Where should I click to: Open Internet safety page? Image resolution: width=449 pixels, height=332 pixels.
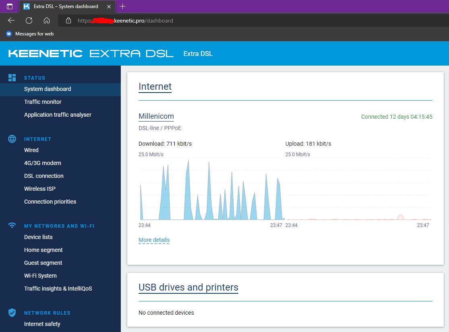point(42,324)
